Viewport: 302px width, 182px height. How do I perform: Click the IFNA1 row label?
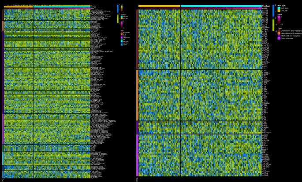[265, 122]
